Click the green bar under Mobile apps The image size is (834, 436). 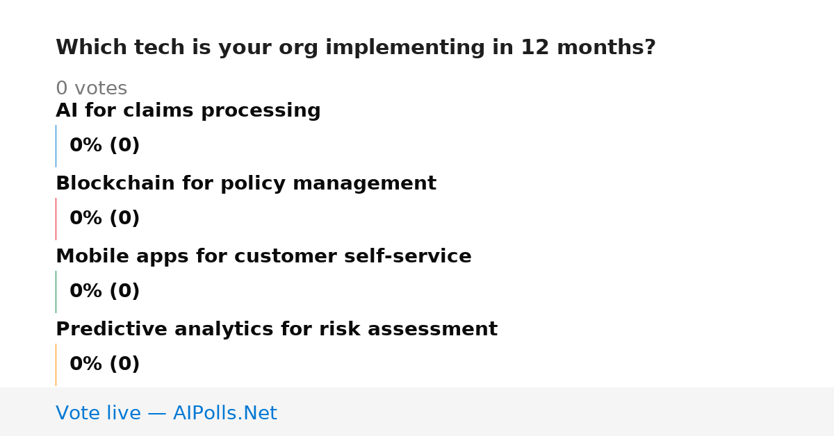point(56,292)
